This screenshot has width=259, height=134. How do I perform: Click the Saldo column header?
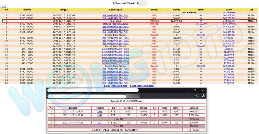pos(229,10)
